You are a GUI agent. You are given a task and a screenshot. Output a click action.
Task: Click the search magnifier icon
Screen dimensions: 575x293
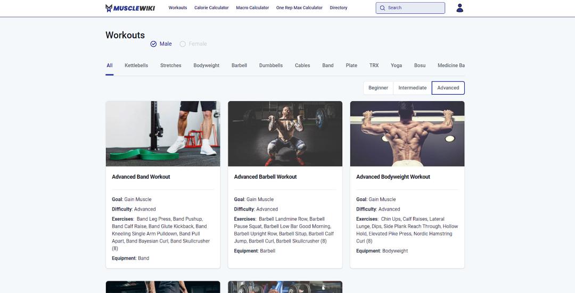(382, 8)
